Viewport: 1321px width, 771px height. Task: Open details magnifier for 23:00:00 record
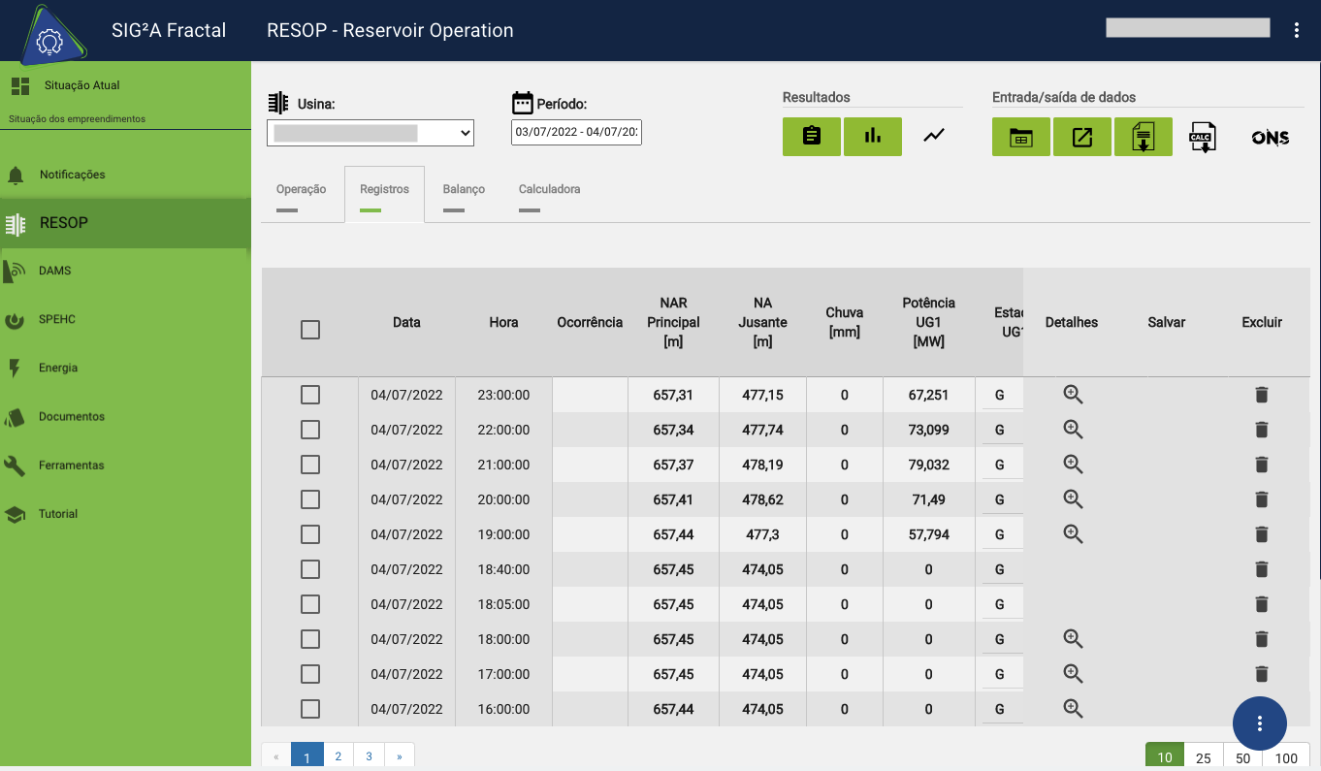1073,395
